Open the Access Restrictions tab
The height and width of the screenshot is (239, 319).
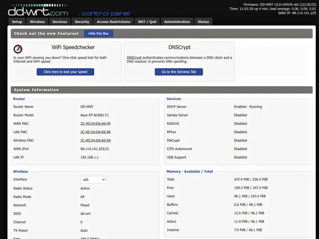tap(114, 22)
